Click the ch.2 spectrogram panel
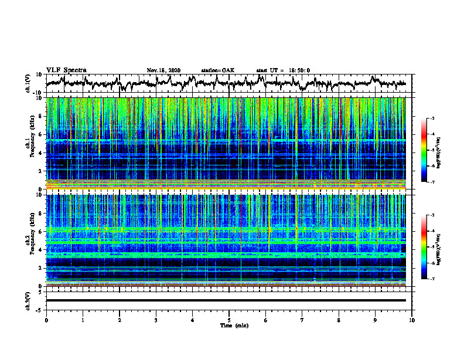Screen dimensions: 464x359 (x=226, y=241)
